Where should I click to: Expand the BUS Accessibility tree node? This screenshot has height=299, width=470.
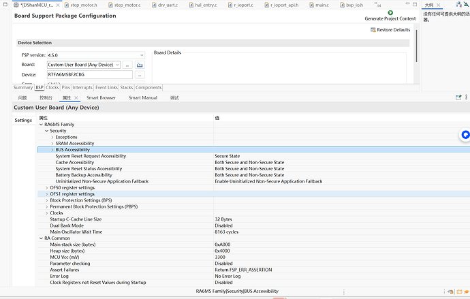[x=52, y=150]
